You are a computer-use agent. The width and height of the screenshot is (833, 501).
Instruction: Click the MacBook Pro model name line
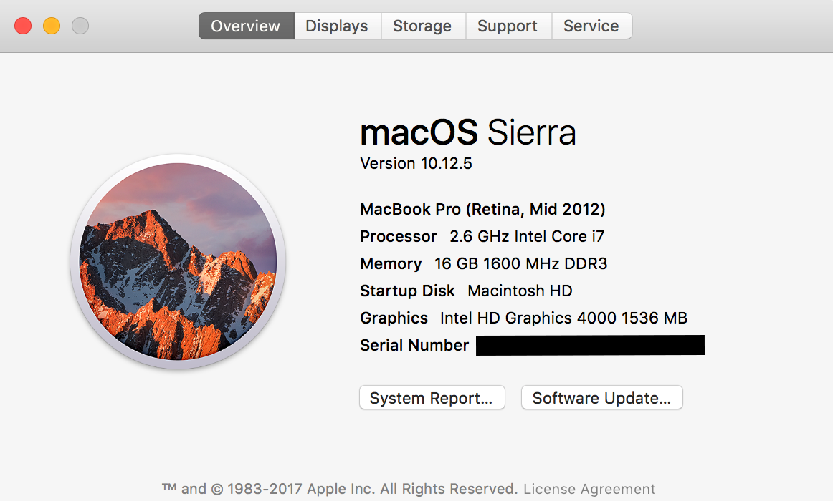click(x=482, y=209)
